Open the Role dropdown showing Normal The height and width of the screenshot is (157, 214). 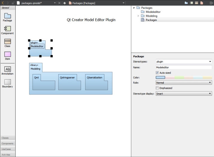click(184, 83)
